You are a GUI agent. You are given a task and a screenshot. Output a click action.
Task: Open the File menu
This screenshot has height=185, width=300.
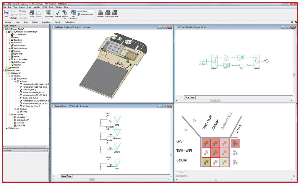(x=5, y=7)
